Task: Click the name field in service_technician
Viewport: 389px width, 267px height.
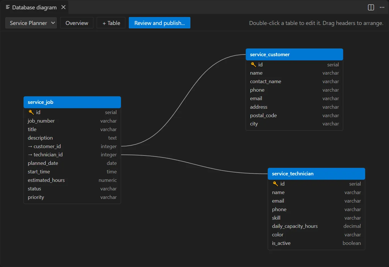Action: coord(316,192)
